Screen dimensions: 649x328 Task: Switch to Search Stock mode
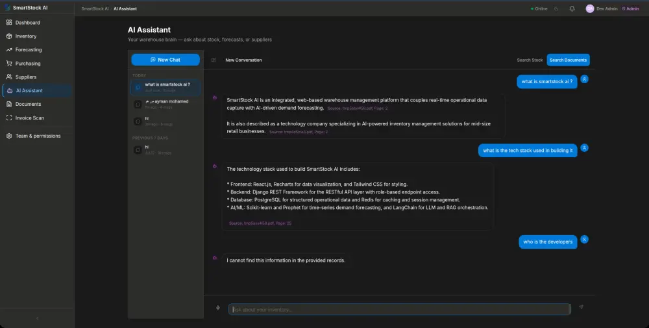(530, 60)
